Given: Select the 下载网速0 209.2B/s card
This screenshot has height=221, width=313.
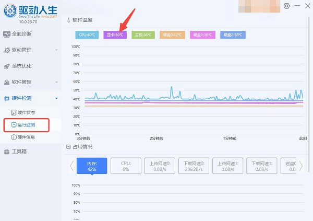Looking at the screenshot, I should pyautogui.click(x=194, y=166).
